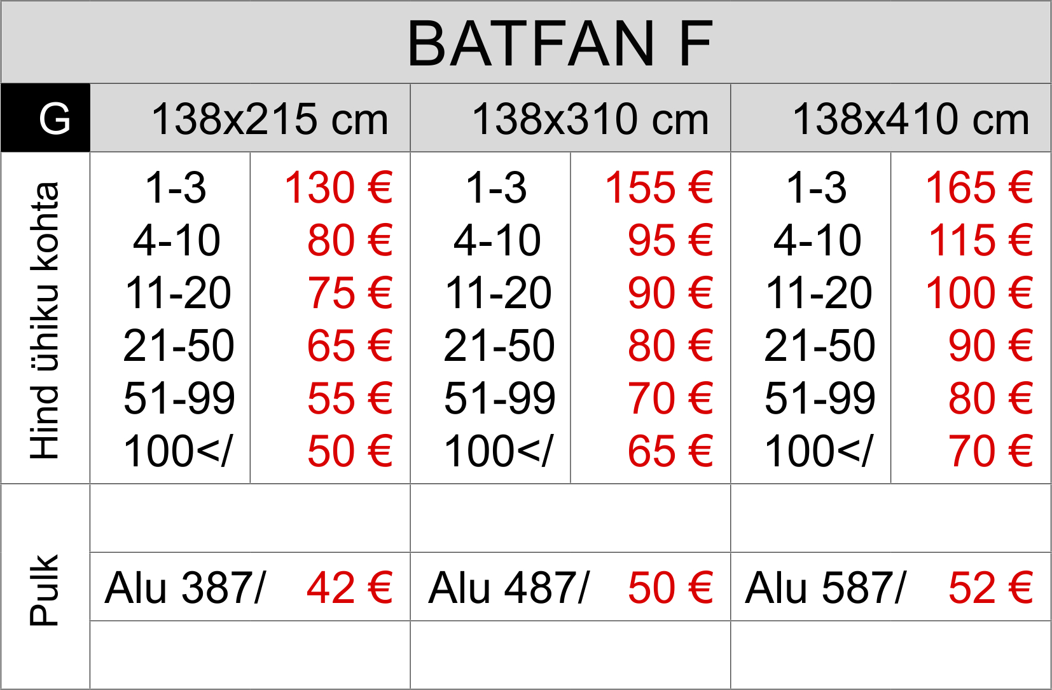
Task: Click the Pulk row label
Action: coord(45,590)
